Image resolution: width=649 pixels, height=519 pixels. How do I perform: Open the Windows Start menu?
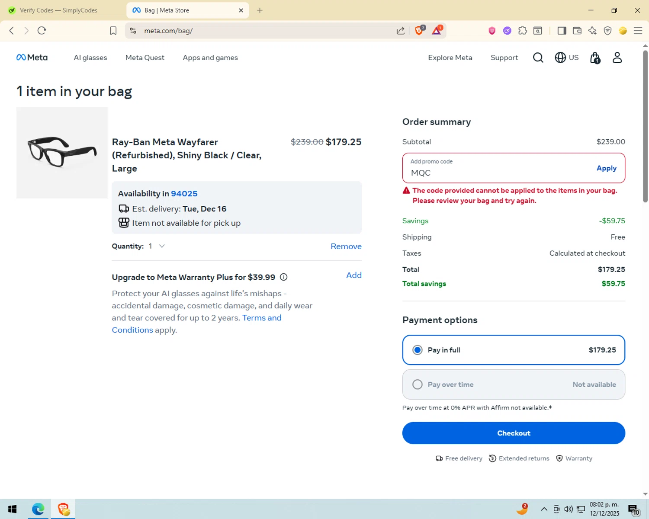point(12,509)
